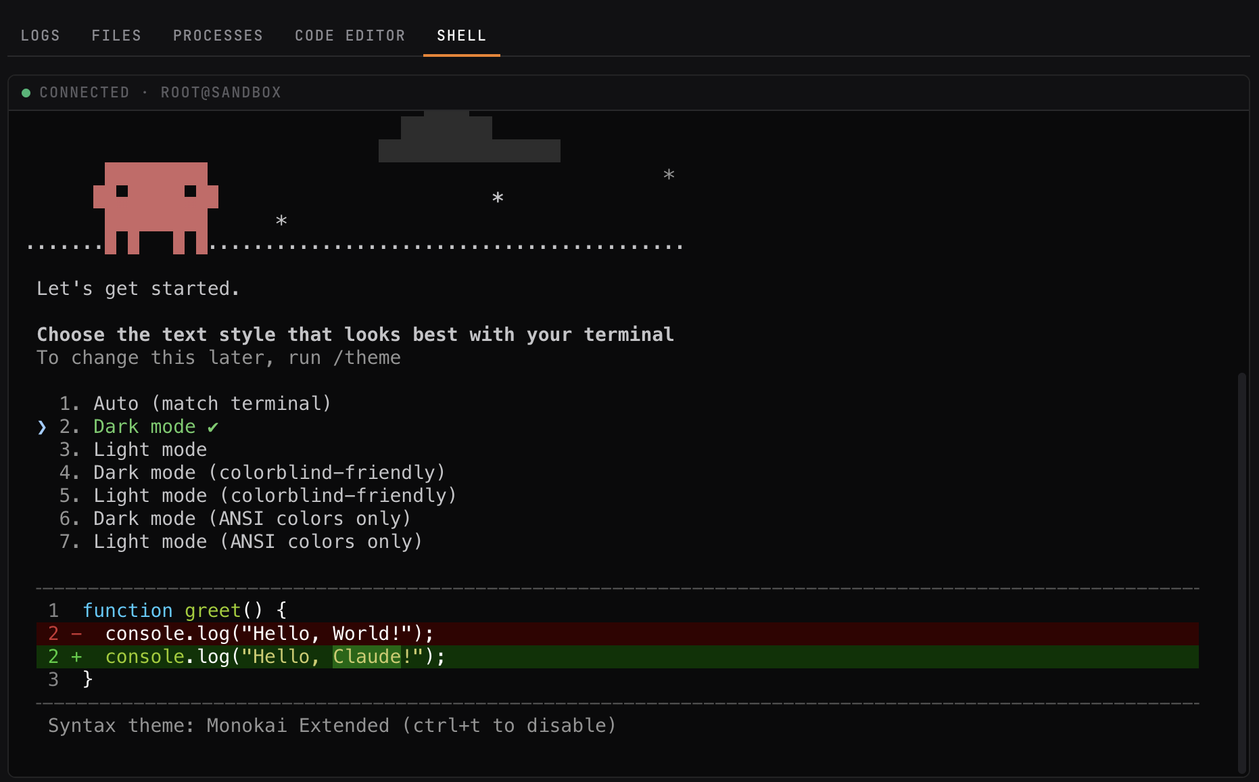Click the added 'Hello, Claude!' diff line
Screen dimensions: 1259x782
point(617,657)
